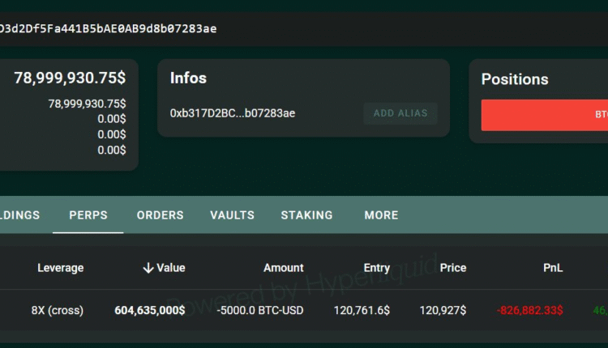Select the STAKING tab
608x348 pixels.
tap(306, 215)
